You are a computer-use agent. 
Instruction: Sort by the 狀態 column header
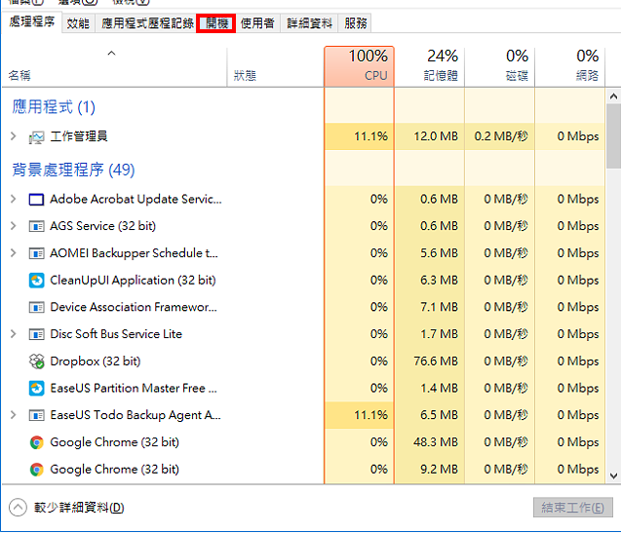click(x=276, y=67)
